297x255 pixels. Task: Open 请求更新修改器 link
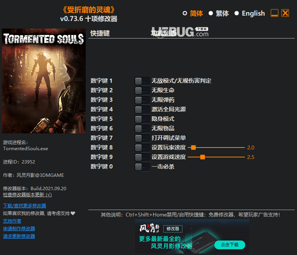click(19, 236)
